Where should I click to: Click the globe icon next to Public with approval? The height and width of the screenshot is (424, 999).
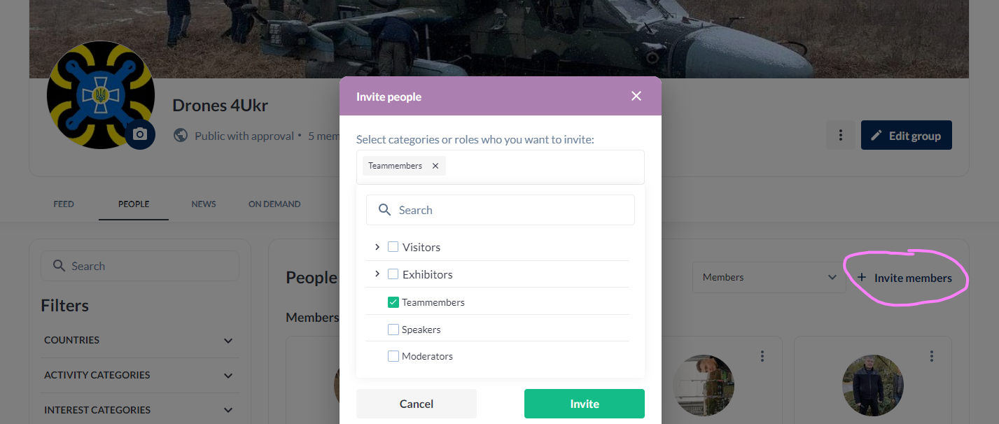(x=181, y=136)
